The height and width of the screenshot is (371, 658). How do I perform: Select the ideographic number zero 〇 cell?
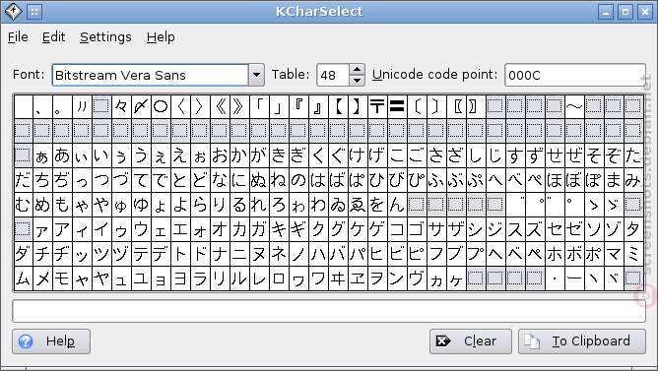[x=161, y=106]
